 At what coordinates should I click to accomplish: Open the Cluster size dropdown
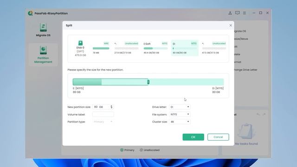point(180,122)
